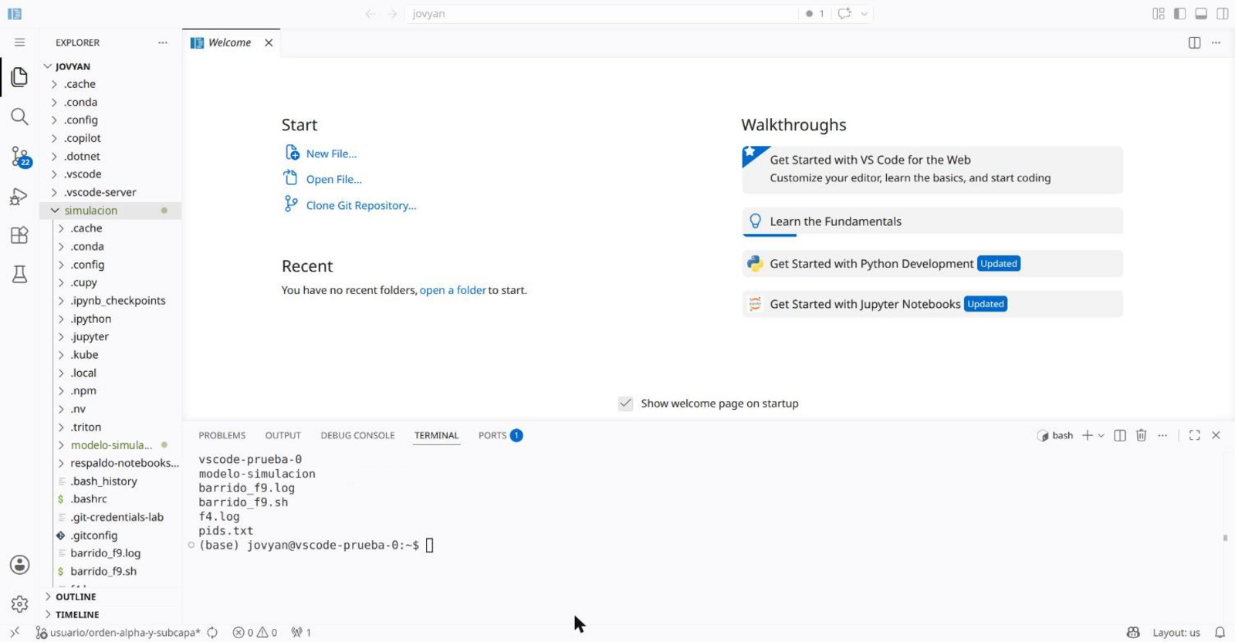Image resolution: width=1235 pixels, height=642 pixels.
Task: Close the Welcome tab
Action: point(269,42)
